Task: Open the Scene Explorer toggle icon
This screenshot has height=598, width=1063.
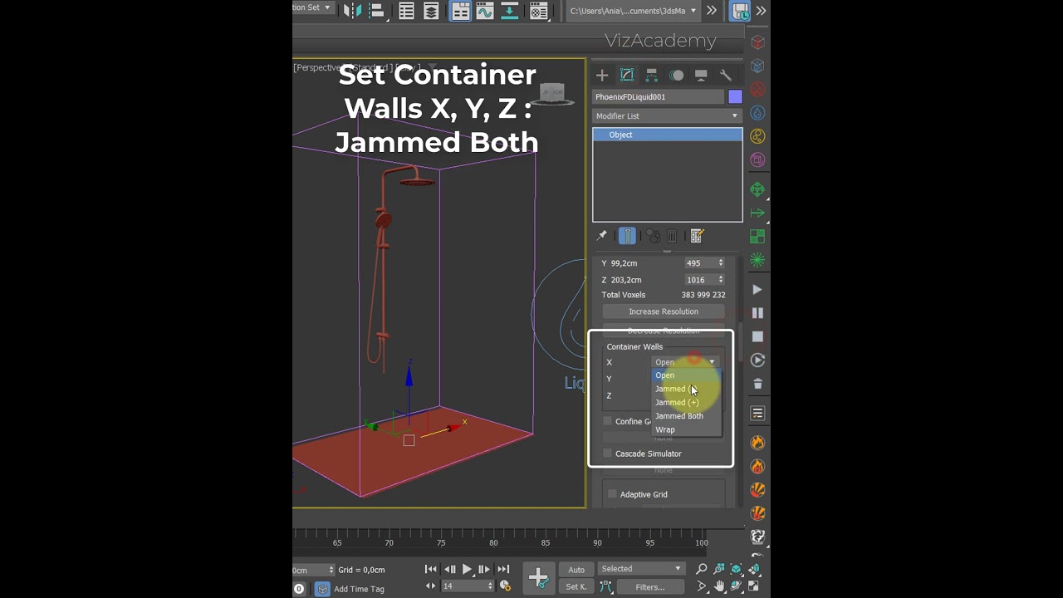Action: [x=406, y=11]
